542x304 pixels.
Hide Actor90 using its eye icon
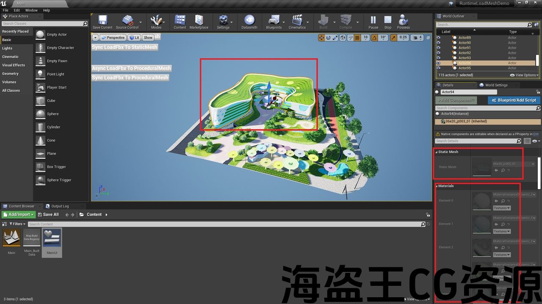tap(439, 43)
